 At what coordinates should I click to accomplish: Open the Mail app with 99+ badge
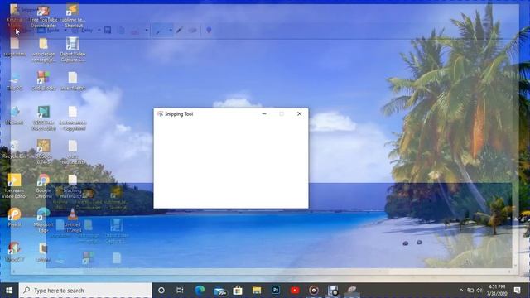point(219,291)
